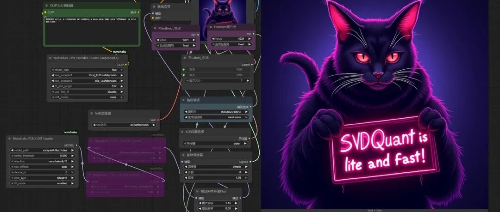
Task: Increase t5_min_length with right arrow
Action: point(121,86)
